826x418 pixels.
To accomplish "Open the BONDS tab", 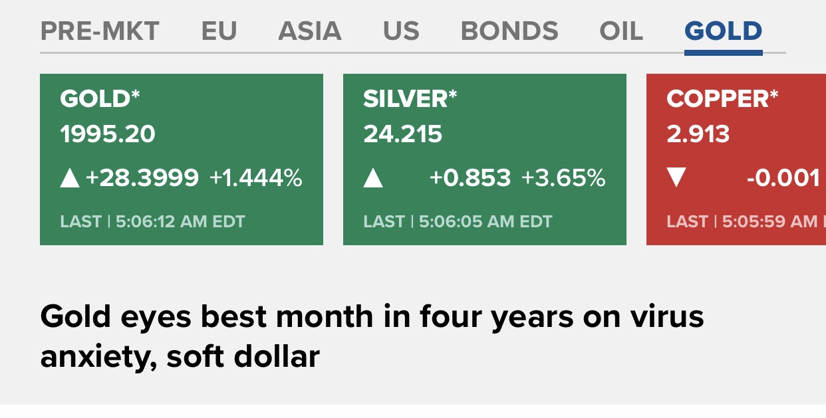I will coord(509,31).
